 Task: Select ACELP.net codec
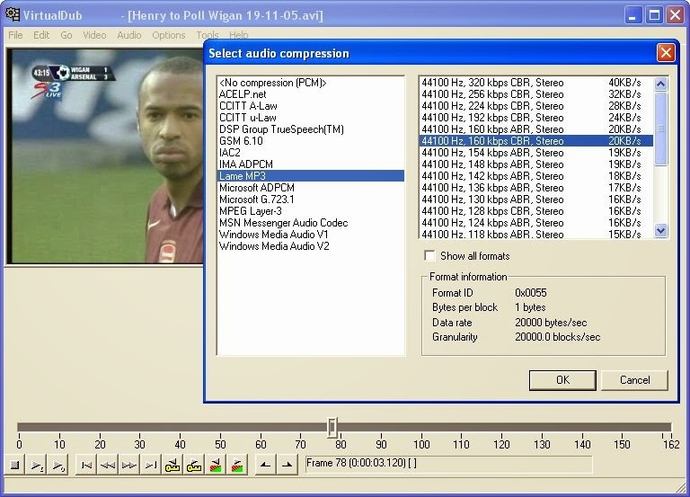coord(311,94)
